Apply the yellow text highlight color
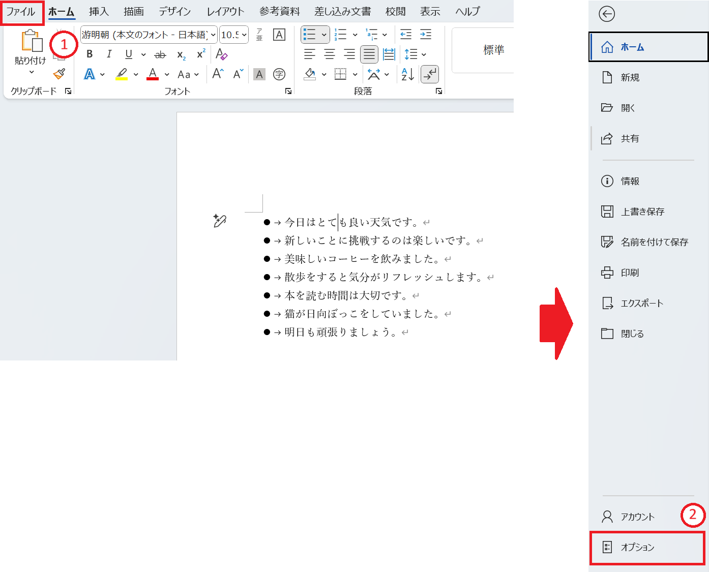This screenshot has width=709, height=572. pyautogui.click(x=122, y=74)
